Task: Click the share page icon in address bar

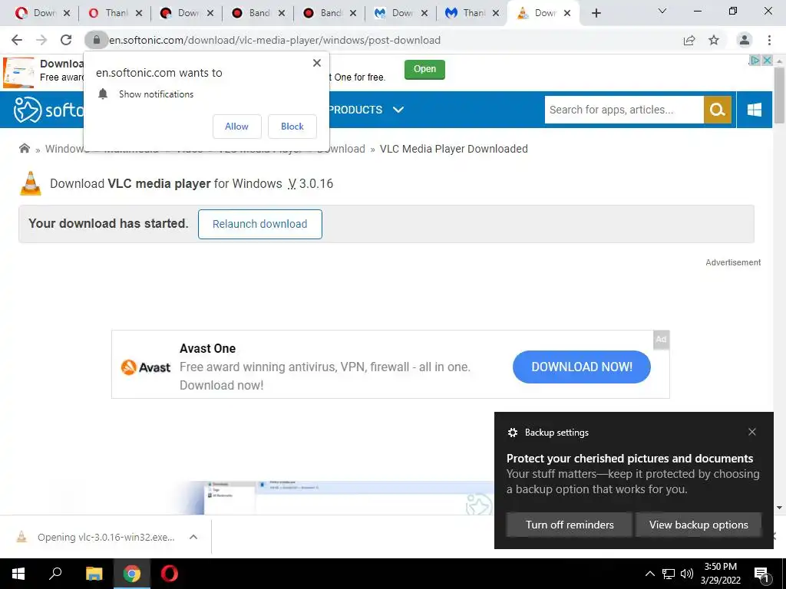Action: click(x=689, y=40)
